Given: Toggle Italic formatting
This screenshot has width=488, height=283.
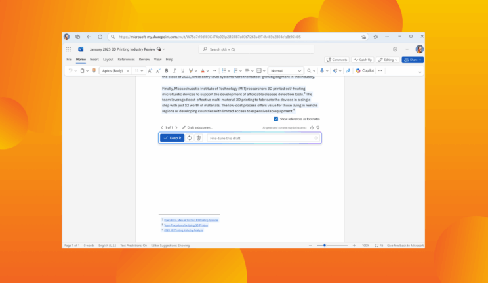Looking at the screenshot, I should (x=174, y=71).
